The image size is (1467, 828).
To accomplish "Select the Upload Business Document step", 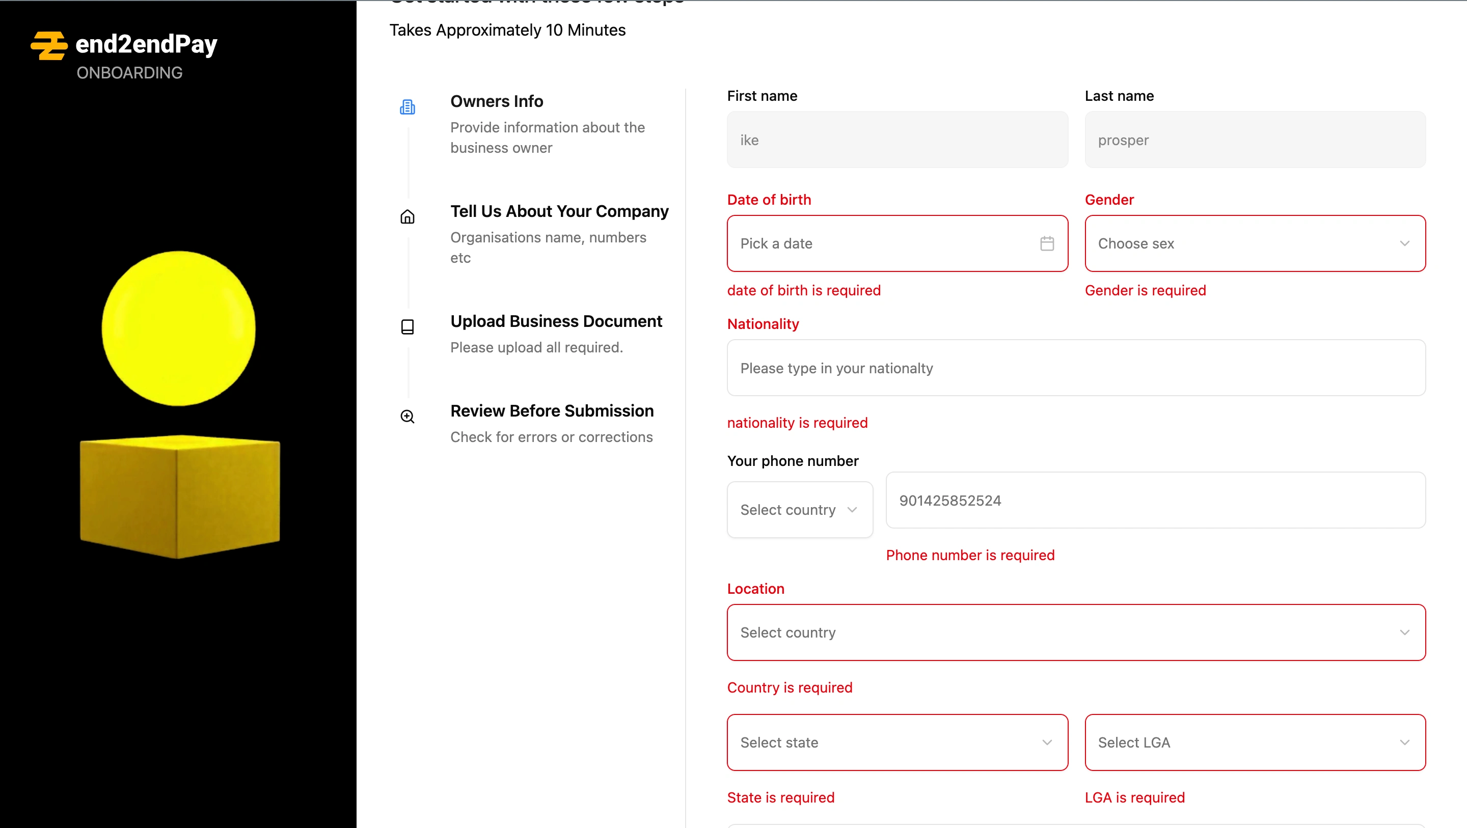I will coord(556,321).
